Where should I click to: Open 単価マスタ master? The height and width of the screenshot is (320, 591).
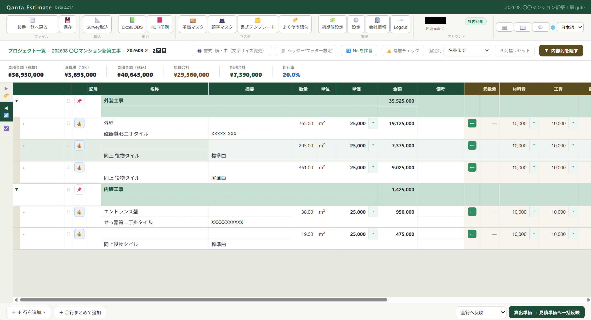(193, 24)
